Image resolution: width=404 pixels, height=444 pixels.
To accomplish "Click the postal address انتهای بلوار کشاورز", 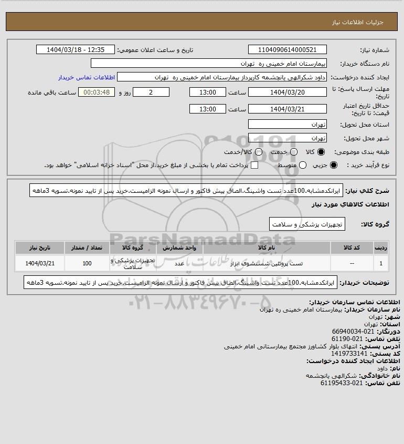I will point(291,346).
